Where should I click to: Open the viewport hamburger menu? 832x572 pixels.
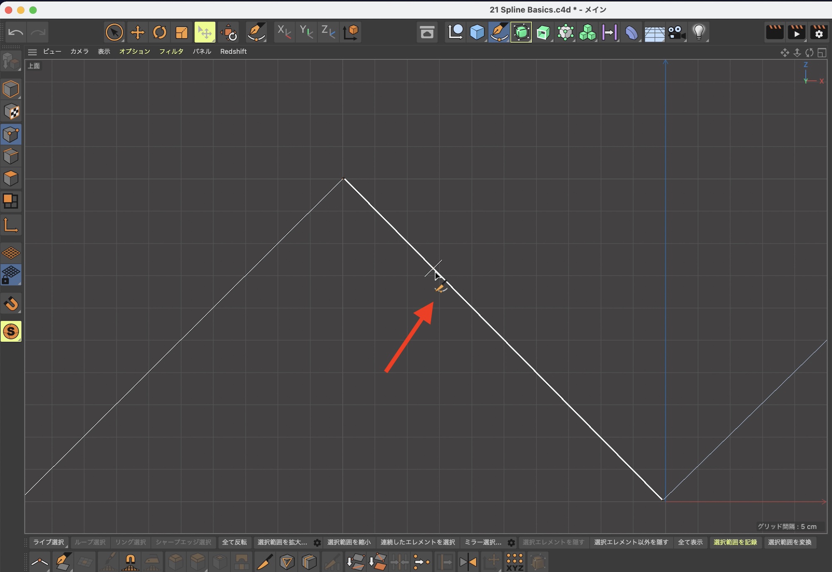coord(32,52)
